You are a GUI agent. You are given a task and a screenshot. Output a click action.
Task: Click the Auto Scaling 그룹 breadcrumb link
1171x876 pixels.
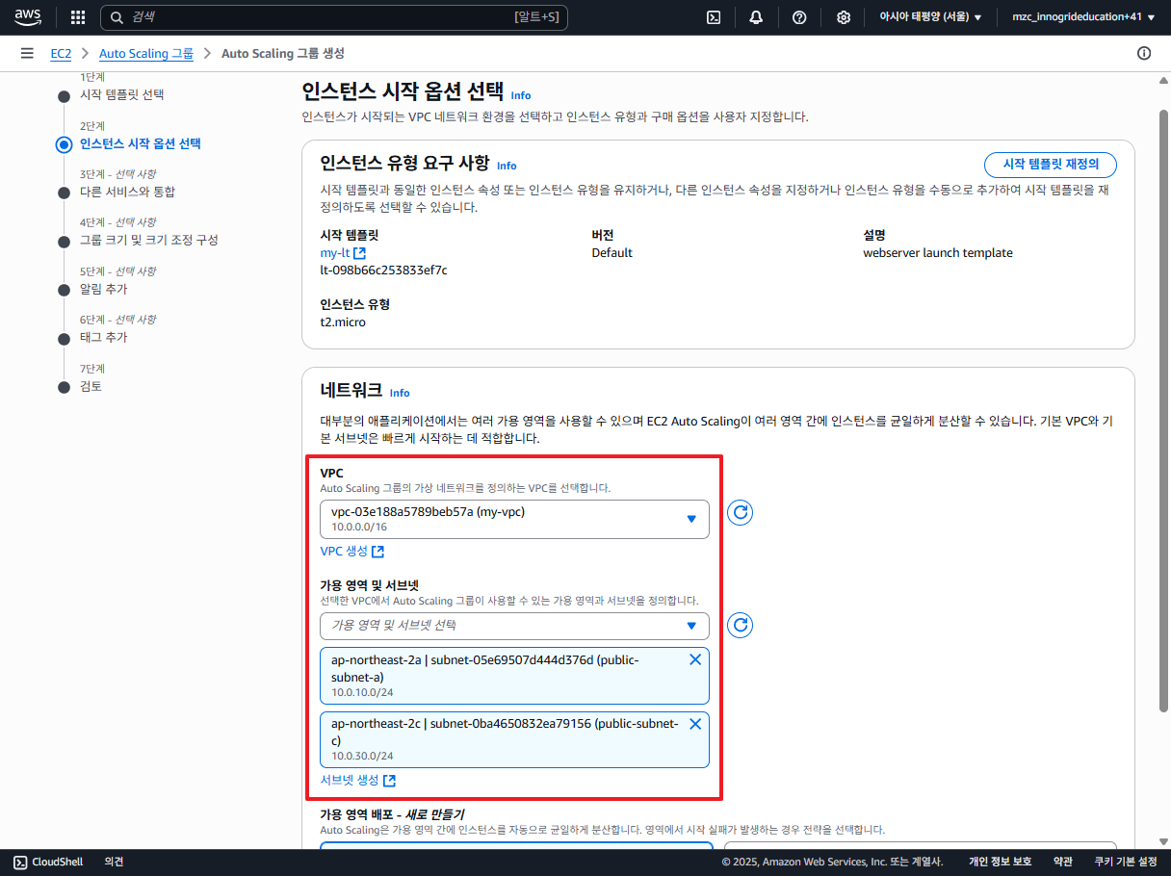(146, 54)
